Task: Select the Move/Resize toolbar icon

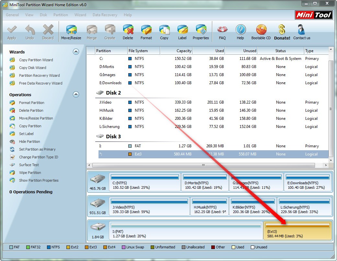Action: pyautogui.click(x=71, y=32)
